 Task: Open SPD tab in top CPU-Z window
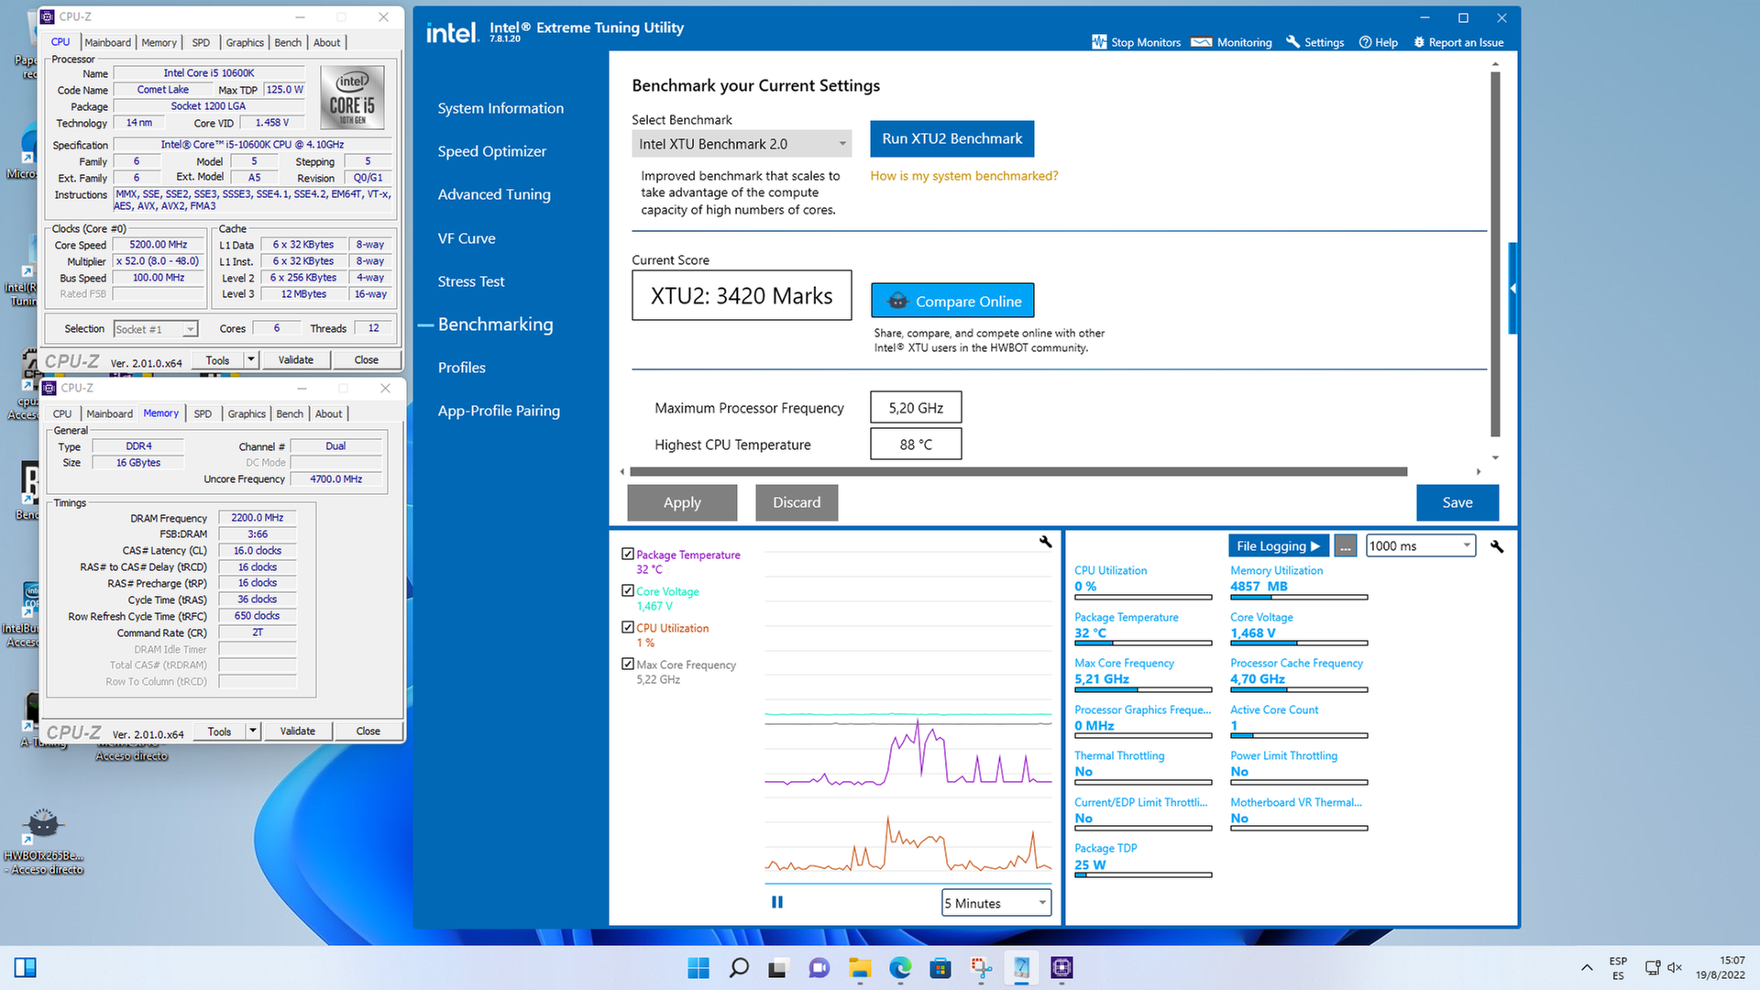(201, 43)
